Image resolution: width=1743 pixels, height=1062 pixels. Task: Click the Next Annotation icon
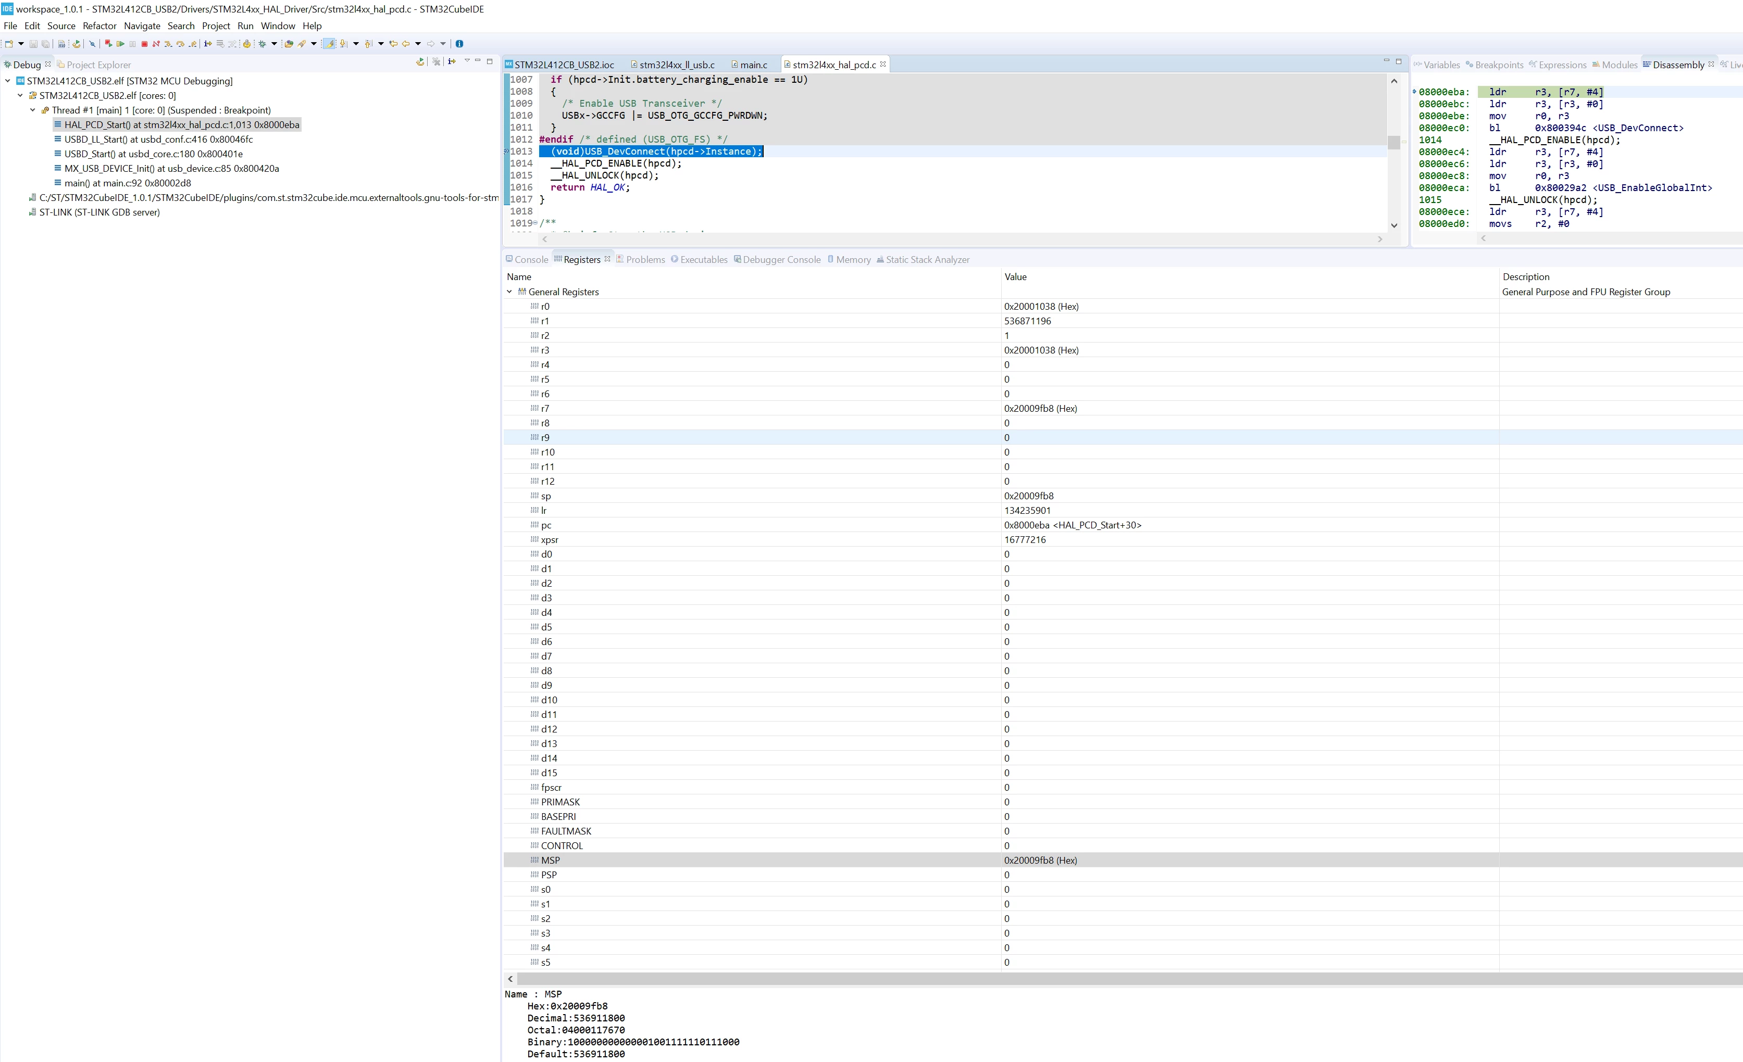343,44
